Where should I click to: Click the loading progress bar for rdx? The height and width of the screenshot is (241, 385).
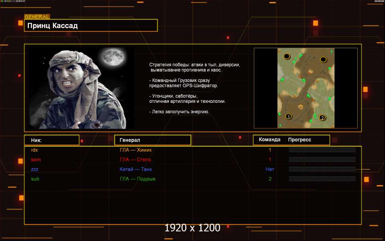[322, 150]
